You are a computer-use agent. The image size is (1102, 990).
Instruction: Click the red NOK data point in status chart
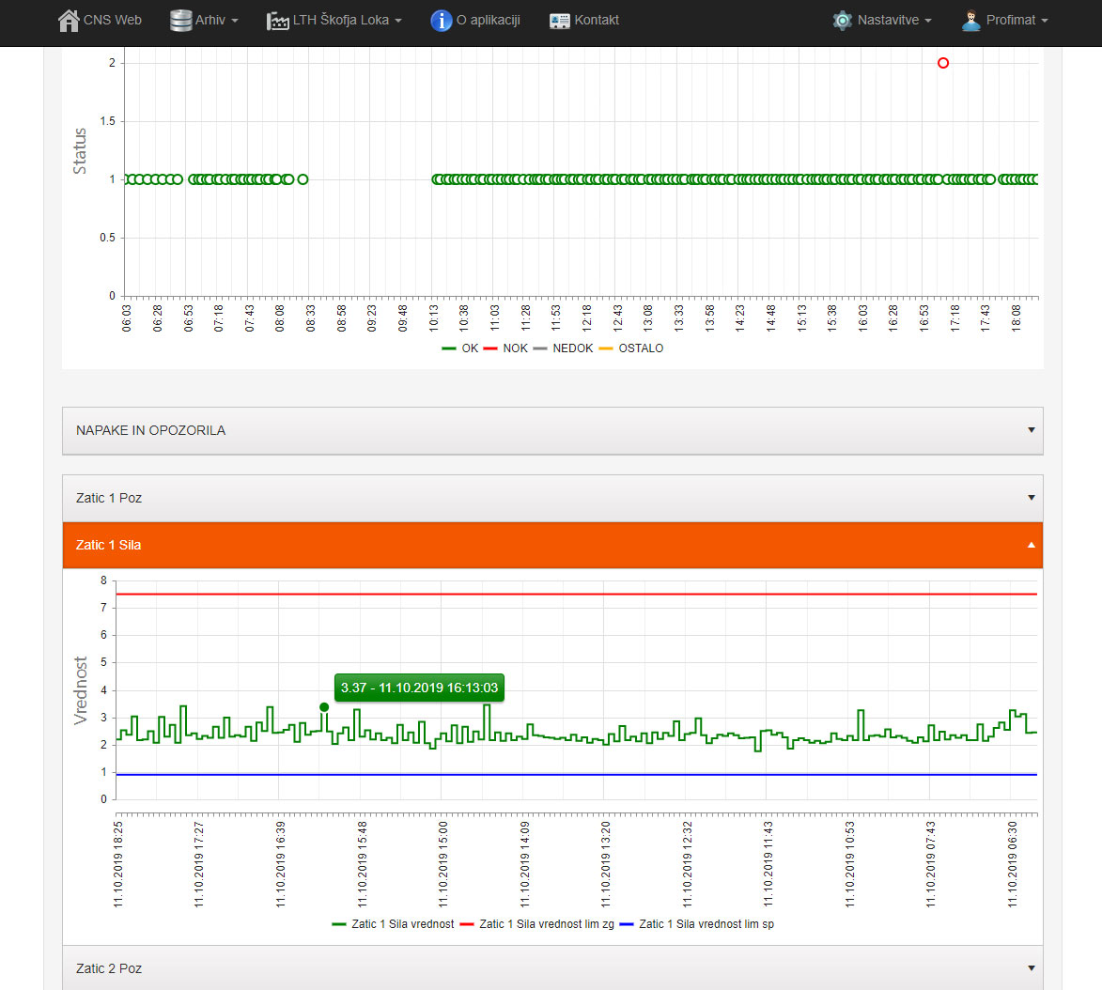(943, 63)
